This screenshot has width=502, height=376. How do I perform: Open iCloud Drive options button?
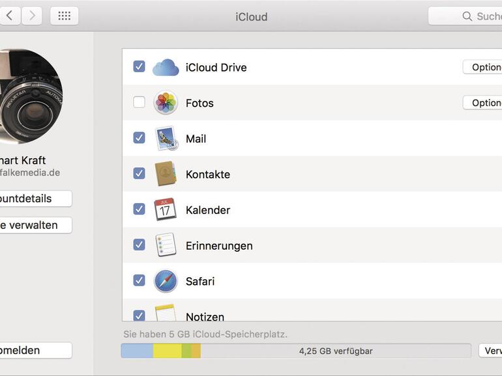(482, 67)
